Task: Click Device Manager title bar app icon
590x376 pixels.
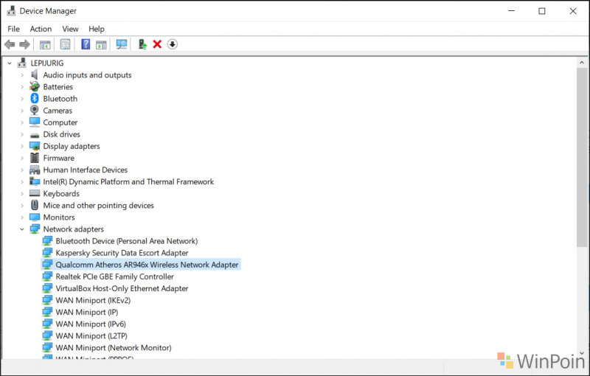Action: 11,11
